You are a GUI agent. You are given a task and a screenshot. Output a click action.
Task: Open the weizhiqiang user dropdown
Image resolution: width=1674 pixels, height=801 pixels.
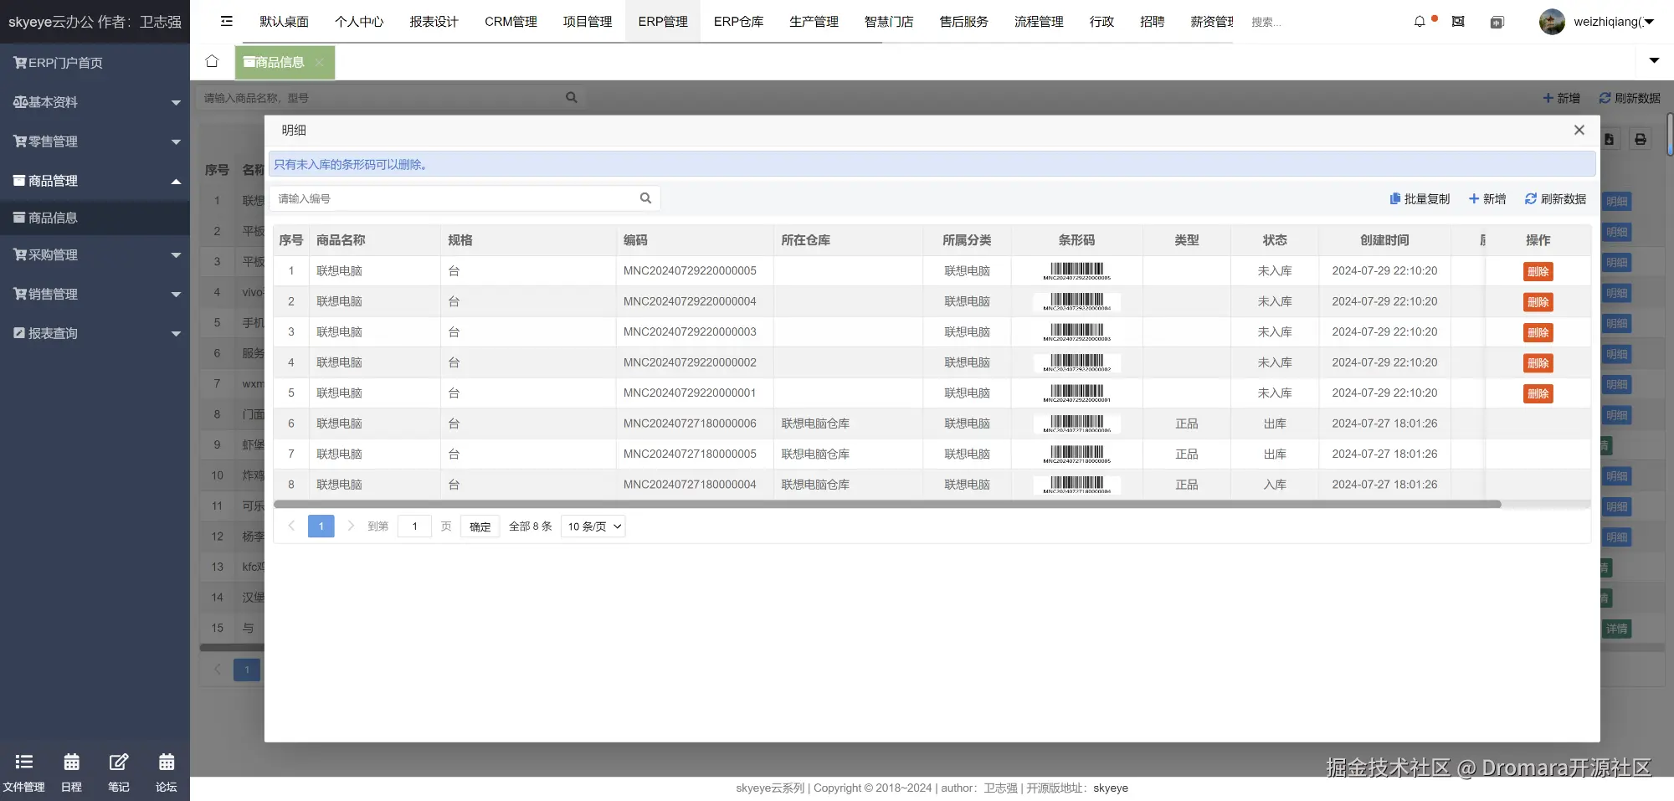click(x=1597, y=22)
